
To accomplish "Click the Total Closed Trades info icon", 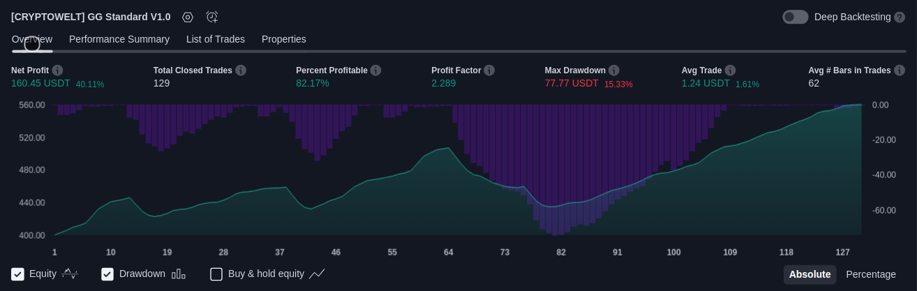I will coord(241,70).
